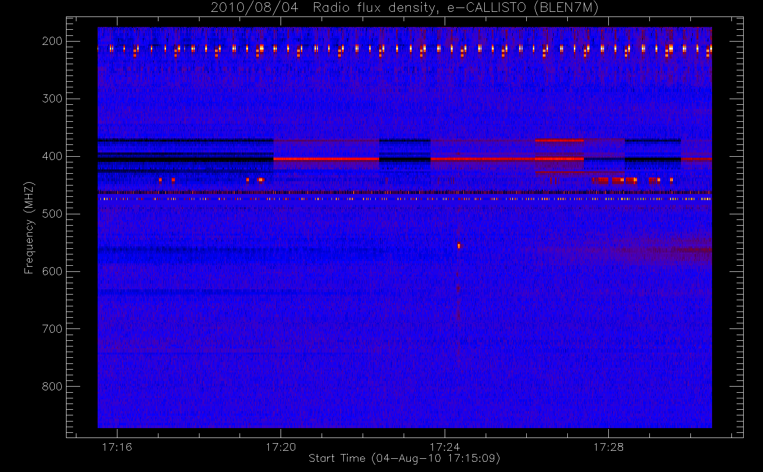The width and height of the screenshot is (763, 472).
Task: Click the '300' frequency tick label
Action: point(52,99)
